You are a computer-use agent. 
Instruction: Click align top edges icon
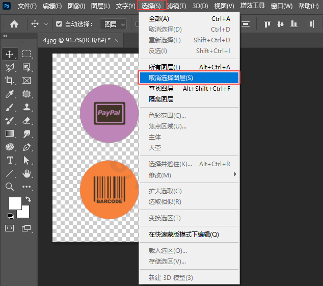[x=267, y=24]
